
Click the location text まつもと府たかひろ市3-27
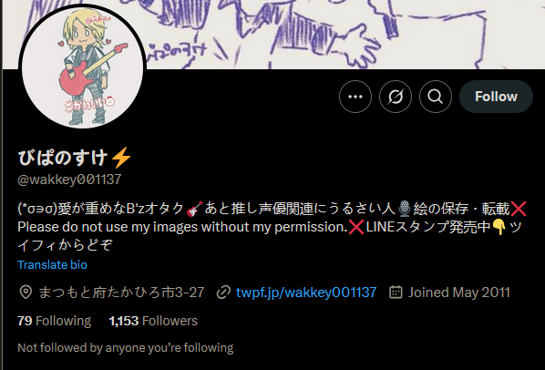[x=121, y=293]
